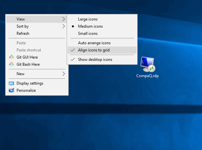The width and height of the screenshot is (202, 150).
Task: Click the Git Bash Here icon
Action: pyautogui.click(x=11, y=64)
